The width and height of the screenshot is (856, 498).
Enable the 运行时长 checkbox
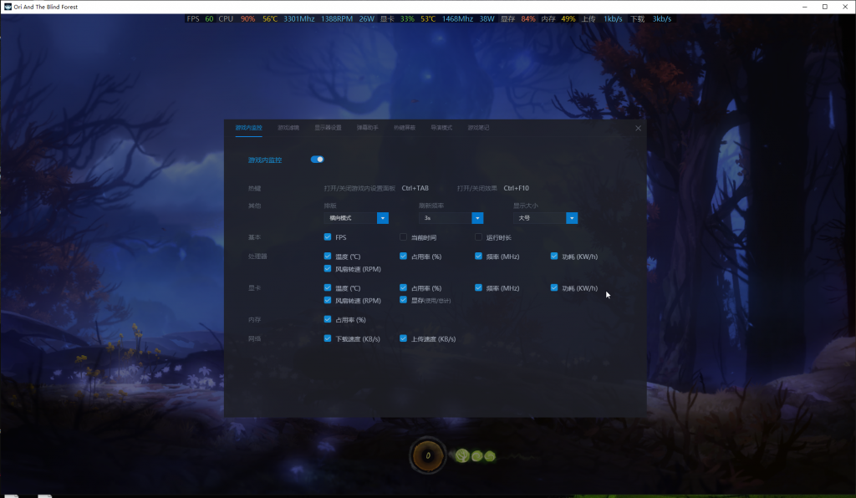478,236
